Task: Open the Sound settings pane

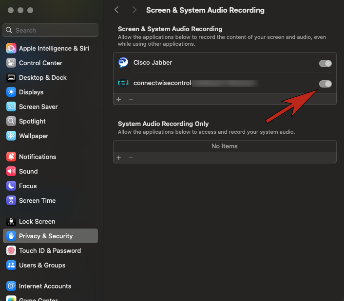Action: click(28, 171)
